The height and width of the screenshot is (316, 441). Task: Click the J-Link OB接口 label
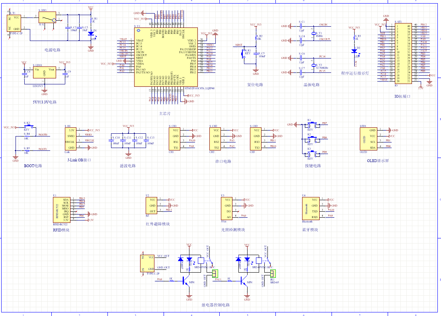79,160
